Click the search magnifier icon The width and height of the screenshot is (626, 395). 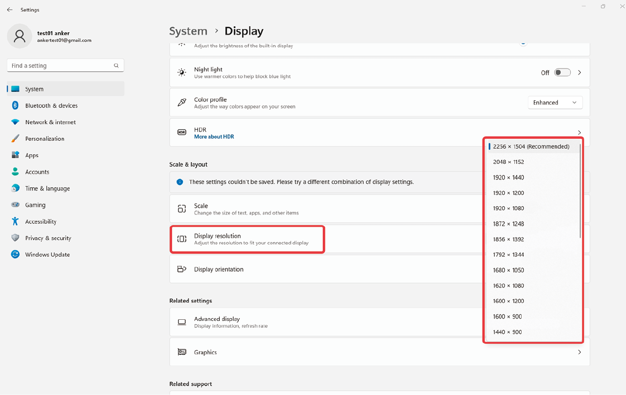pos(116,66)
